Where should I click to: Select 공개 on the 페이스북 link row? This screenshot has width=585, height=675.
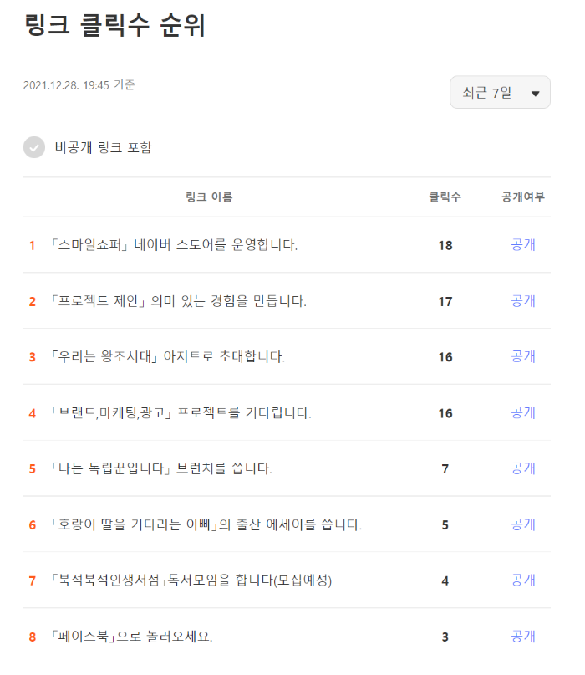(521, 636)
